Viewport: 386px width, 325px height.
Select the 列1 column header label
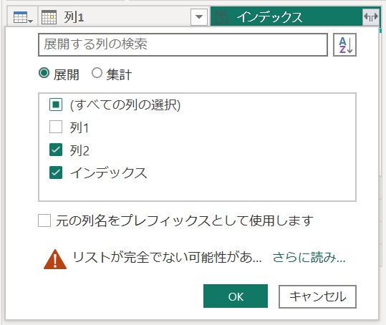pos(74,17)
